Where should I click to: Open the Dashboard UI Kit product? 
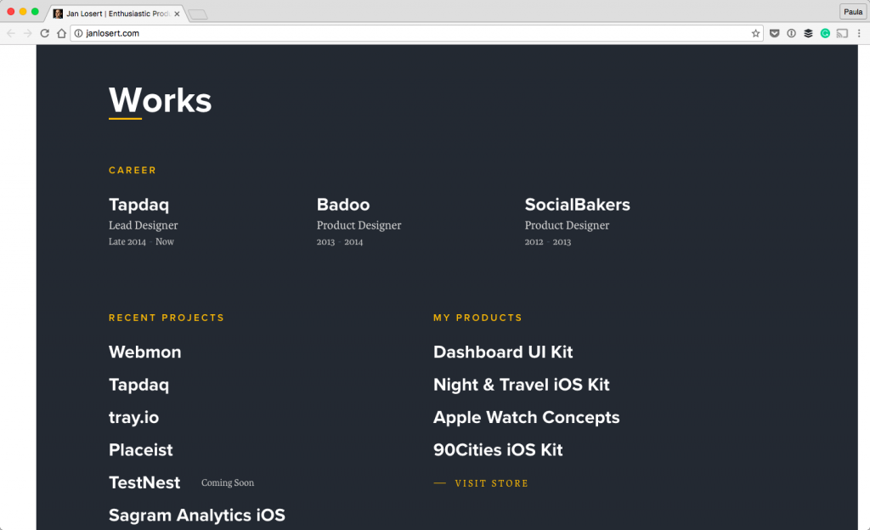tap(503, 352)
